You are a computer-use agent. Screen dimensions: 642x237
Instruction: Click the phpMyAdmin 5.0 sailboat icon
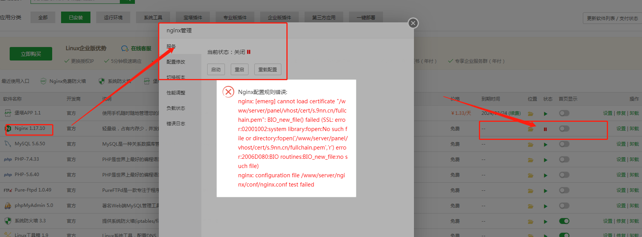point(8,205)
